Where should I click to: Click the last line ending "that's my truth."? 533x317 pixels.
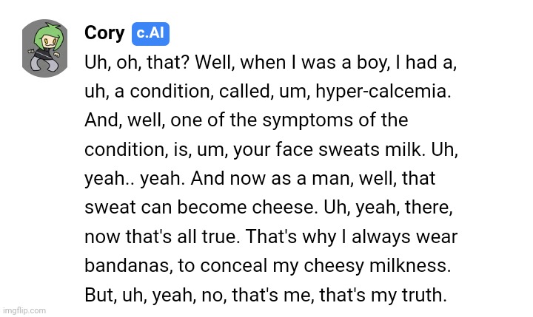point(266,294)
